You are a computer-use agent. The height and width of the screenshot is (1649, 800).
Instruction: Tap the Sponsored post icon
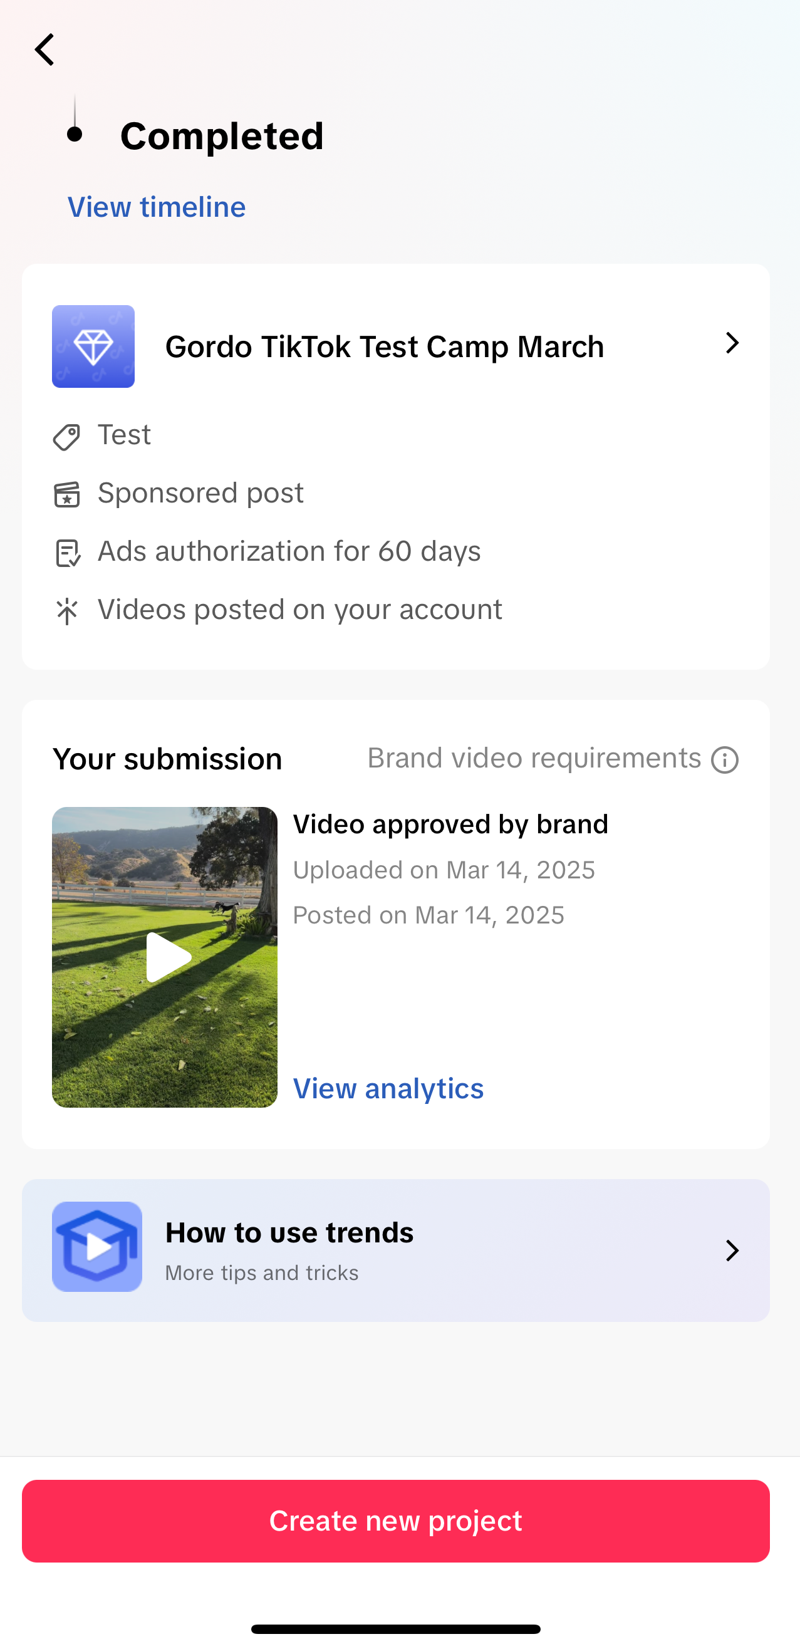pos(66,495)
